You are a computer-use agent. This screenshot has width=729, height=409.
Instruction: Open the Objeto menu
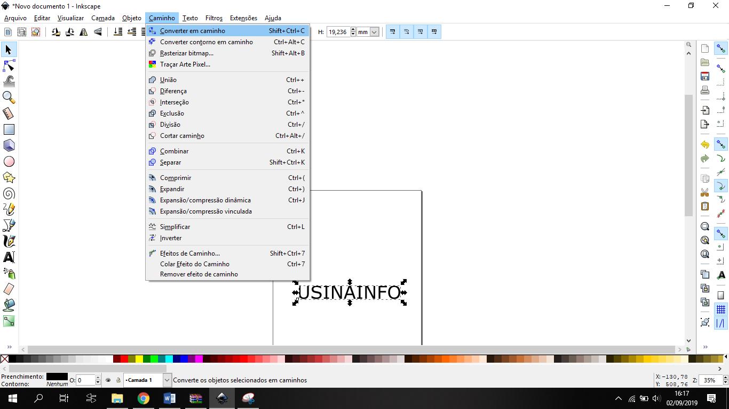pyautogui.click(x=132, y=18)
